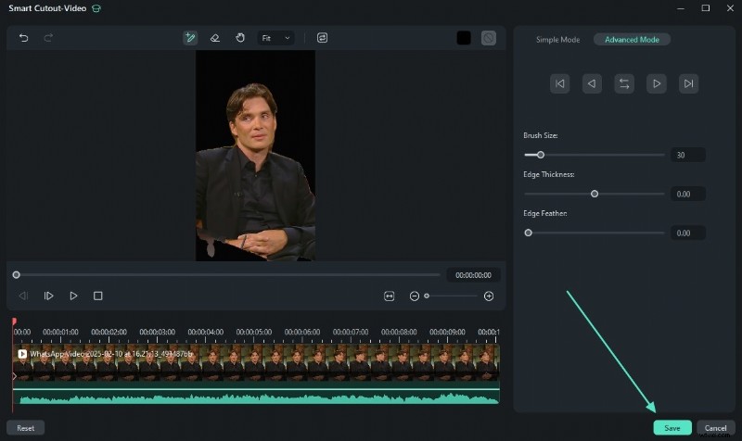Track forward to last frame
Screen dimensions: 742x441
688,83
